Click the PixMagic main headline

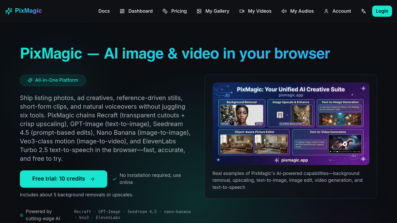coord(175,54)
